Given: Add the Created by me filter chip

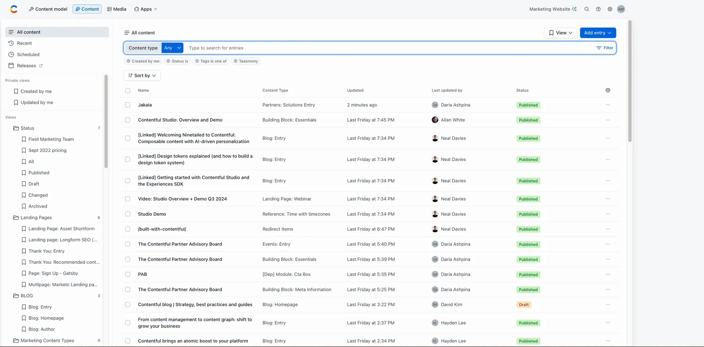Looking at the screenshot, I should coord(143,61).
